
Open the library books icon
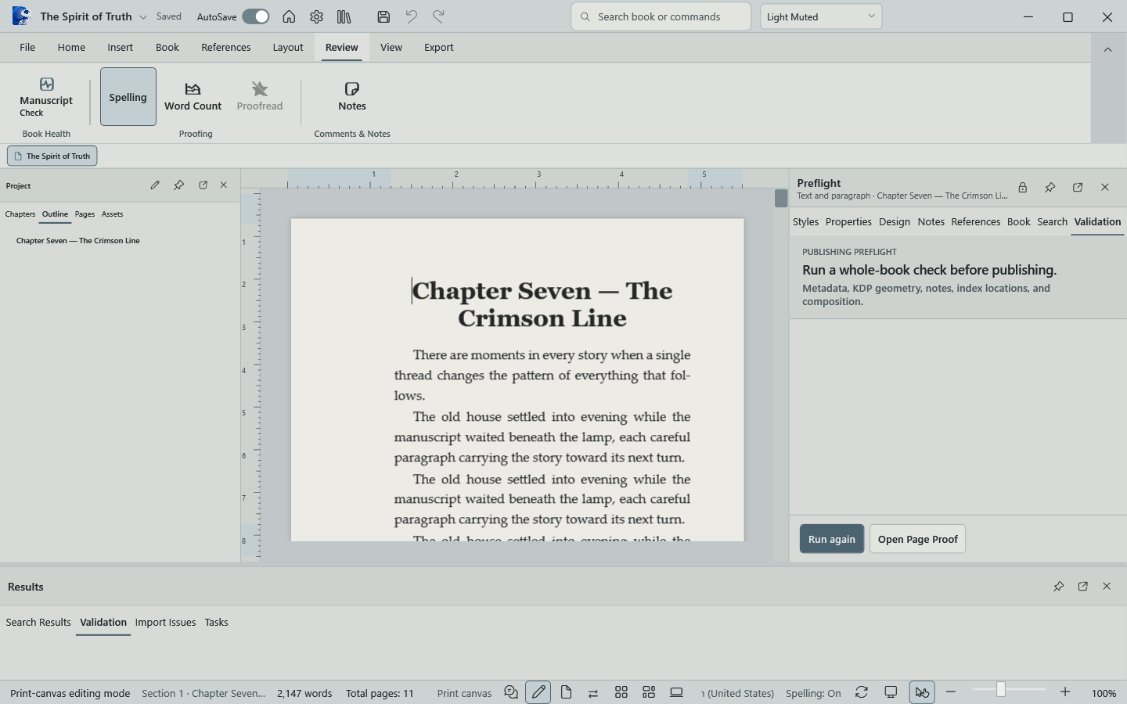pyautogui.click(x=344, y=16)
